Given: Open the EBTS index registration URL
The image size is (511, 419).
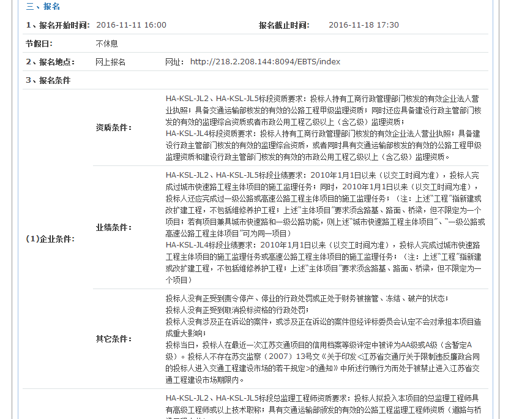Looking at the screenshot, I should point(265,62).
